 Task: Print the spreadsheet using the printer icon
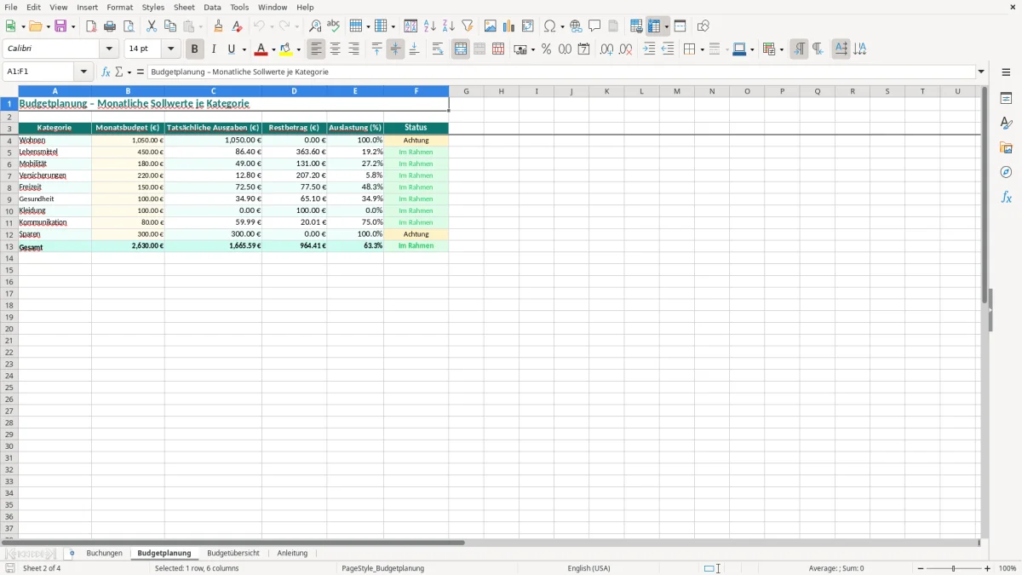click(x=110, y=26)
